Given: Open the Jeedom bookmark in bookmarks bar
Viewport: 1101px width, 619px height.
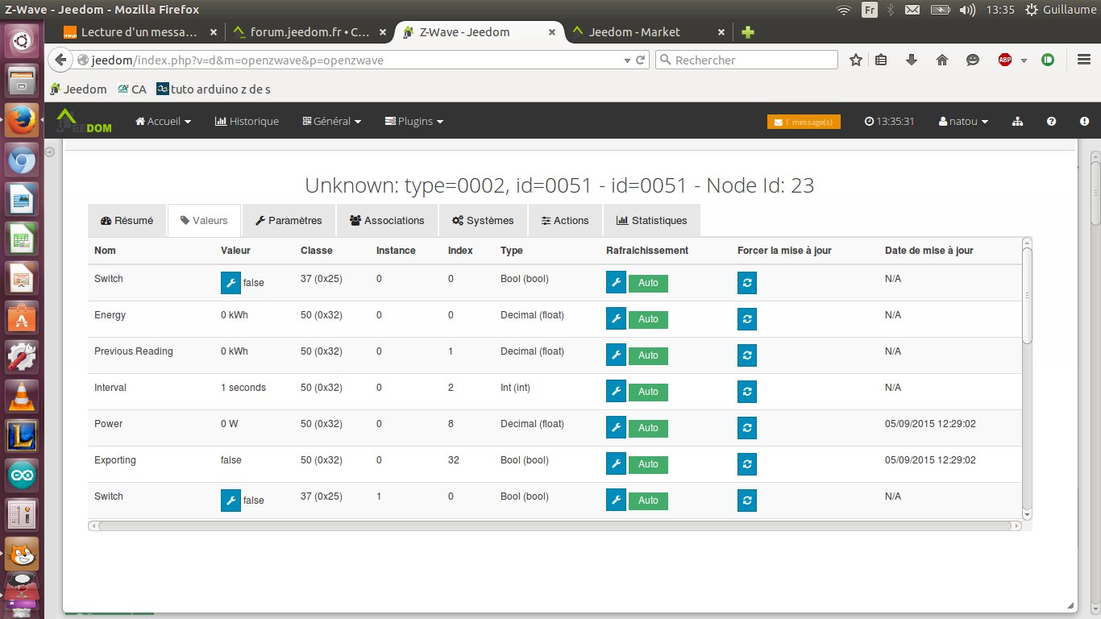Looking at the screenshot, I should pyautogui.click(x=78, y=89).
